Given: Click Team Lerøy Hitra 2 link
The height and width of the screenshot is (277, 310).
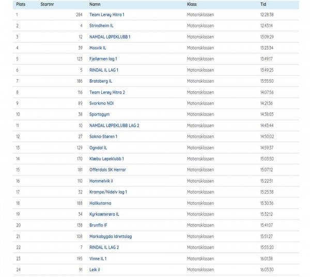Looking at the screenshot, I should point(107,92).
